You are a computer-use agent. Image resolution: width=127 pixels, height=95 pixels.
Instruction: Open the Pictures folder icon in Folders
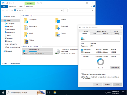[58, 34]
